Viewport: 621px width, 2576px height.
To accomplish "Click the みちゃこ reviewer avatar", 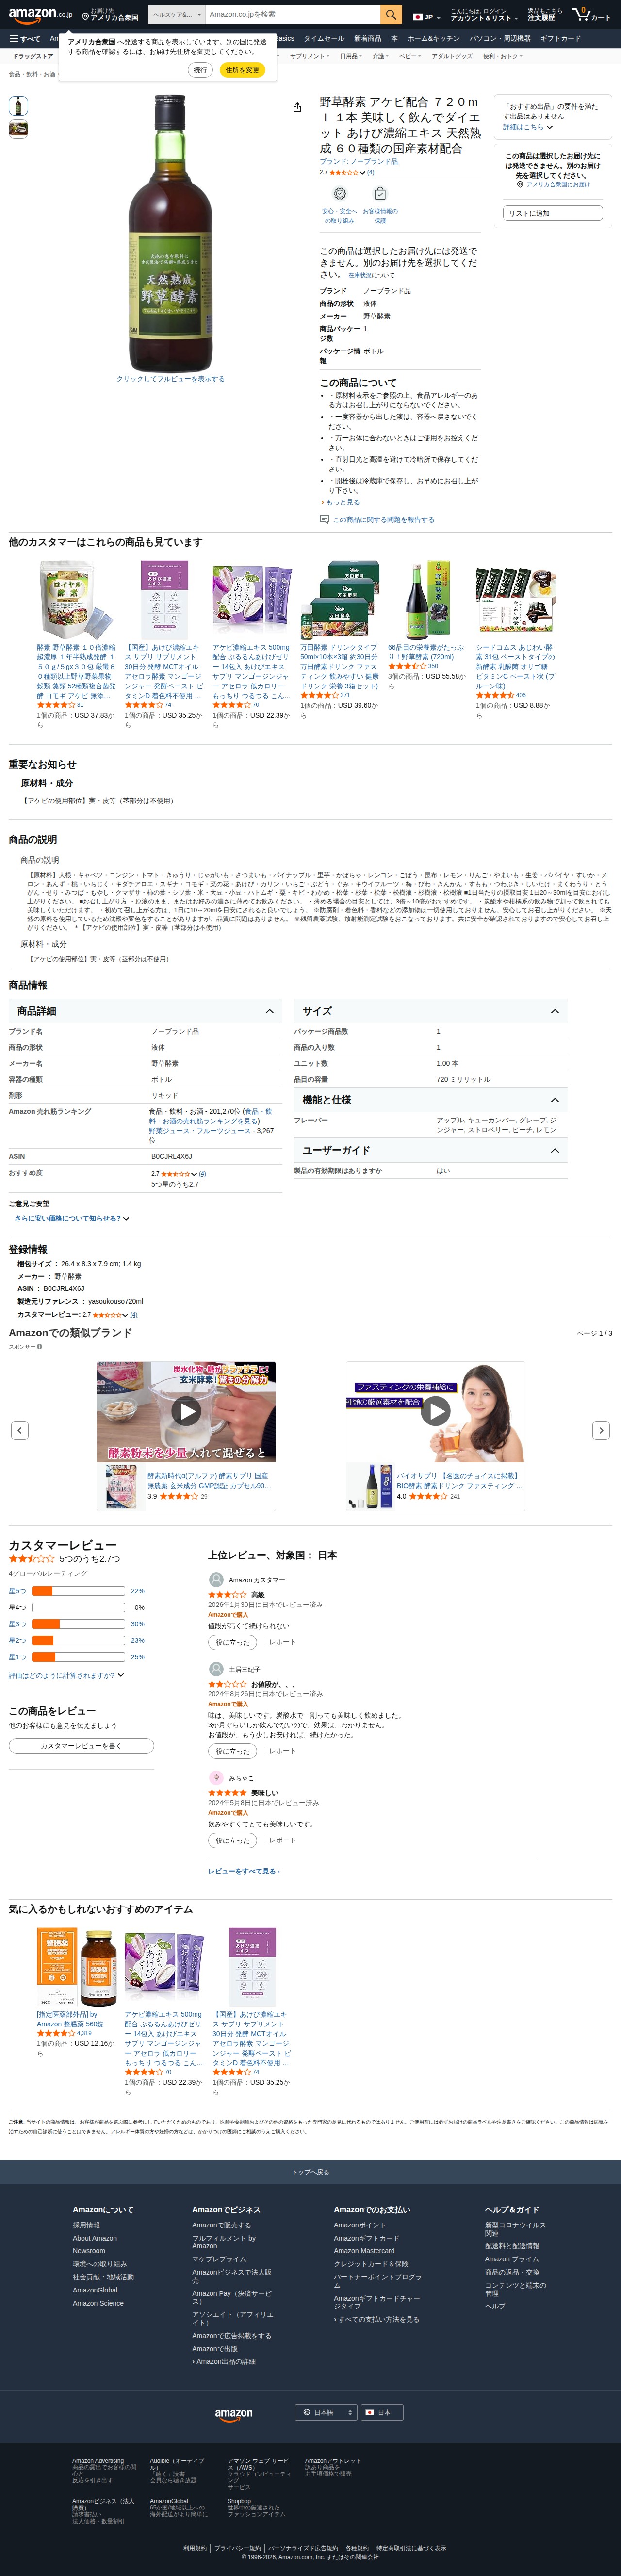I will click(216, 1778).
